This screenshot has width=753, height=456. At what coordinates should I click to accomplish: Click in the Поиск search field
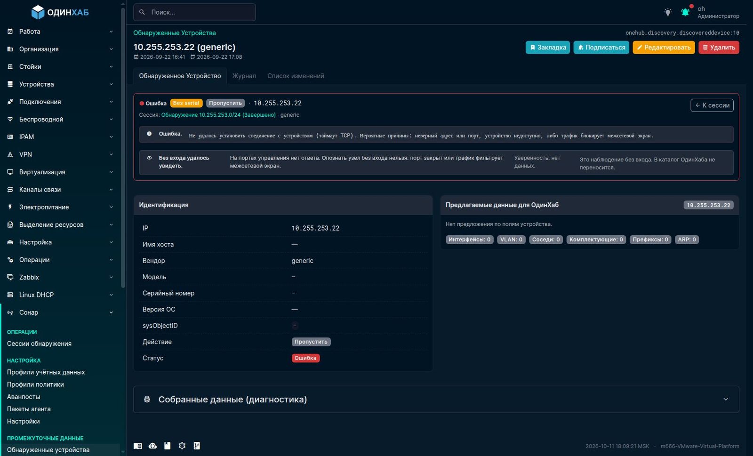coord(194,12)
